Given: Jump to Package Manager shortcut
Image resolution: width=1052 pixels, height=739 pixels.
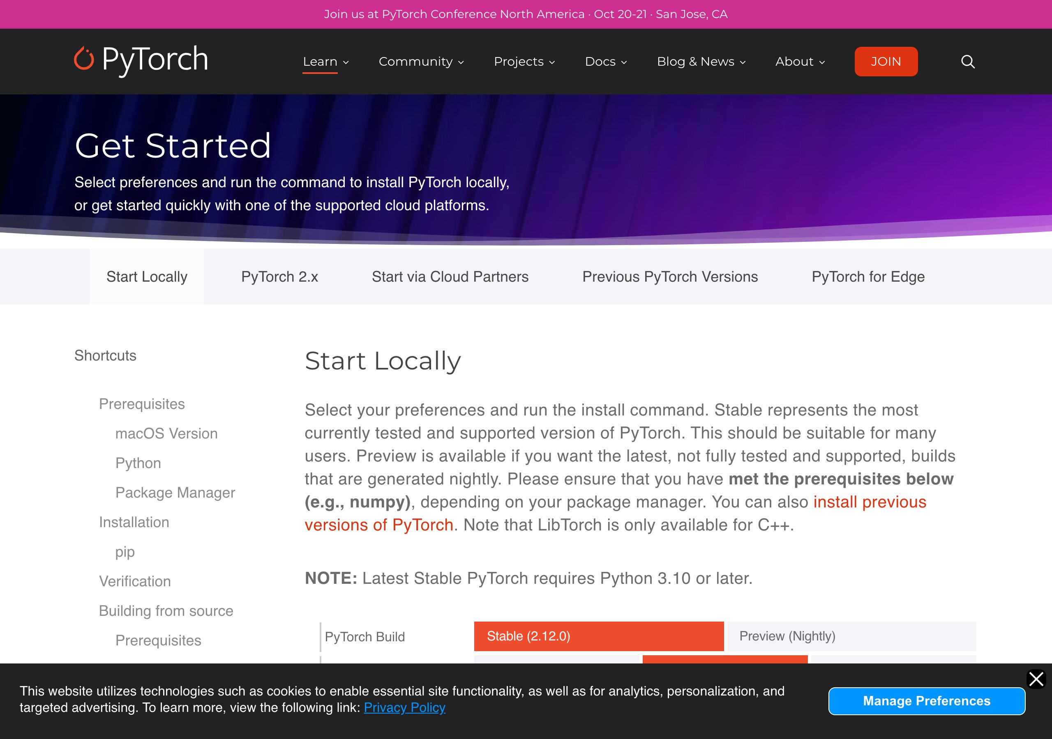Looking at the screenshot, I should [175, 492].
